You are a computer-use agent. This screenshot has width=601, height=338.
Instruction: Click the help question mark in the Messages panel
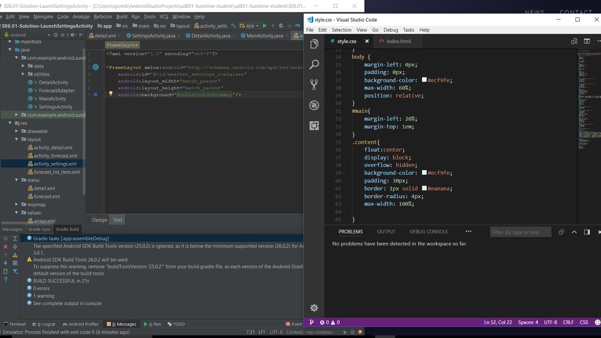click(x=6, y=279)
